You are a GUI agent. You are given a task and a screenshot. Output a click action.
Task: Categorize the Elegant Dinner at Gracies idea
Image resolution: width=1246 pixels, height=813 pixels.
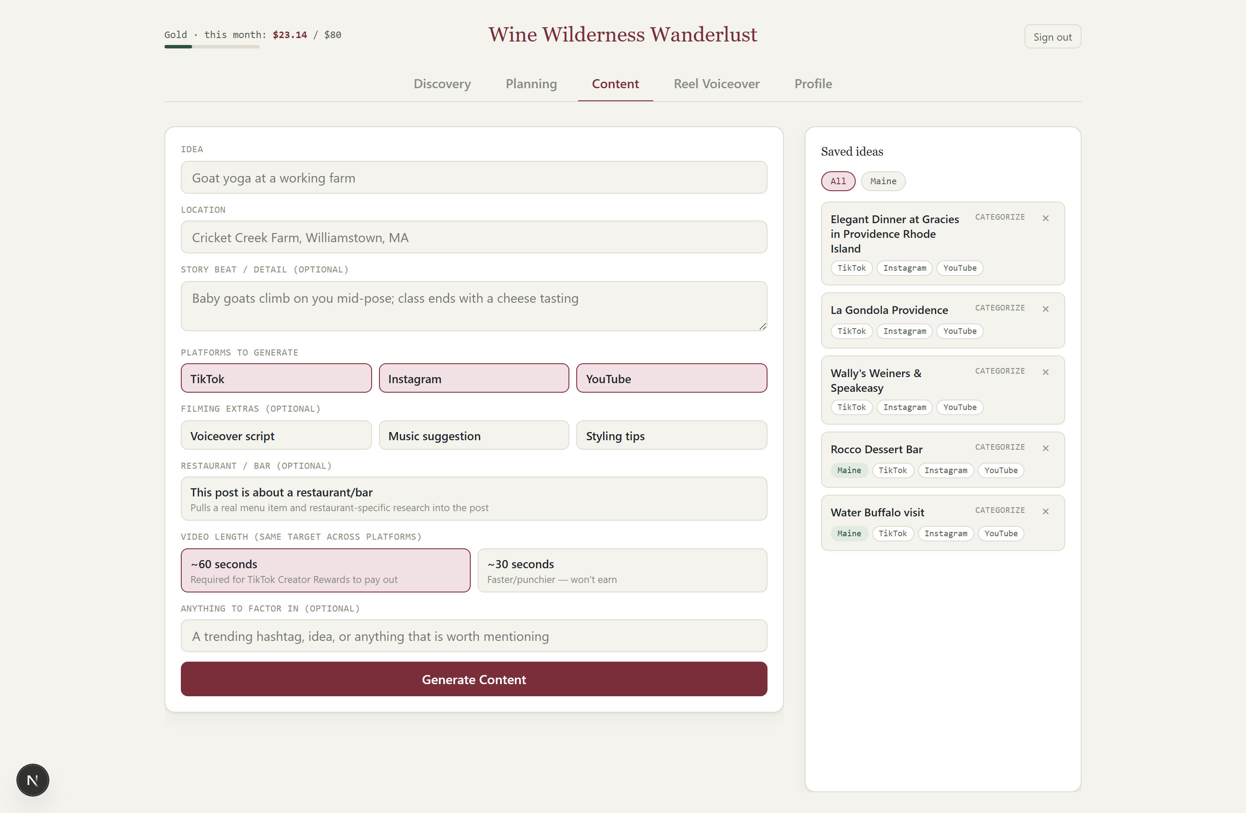(x=1000, y=217)
